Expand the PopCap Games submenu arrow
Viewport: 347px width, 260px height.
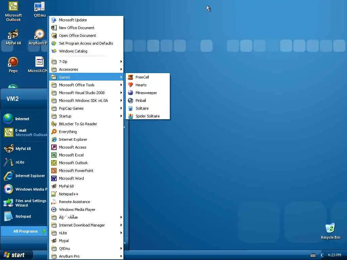(121, 108)
